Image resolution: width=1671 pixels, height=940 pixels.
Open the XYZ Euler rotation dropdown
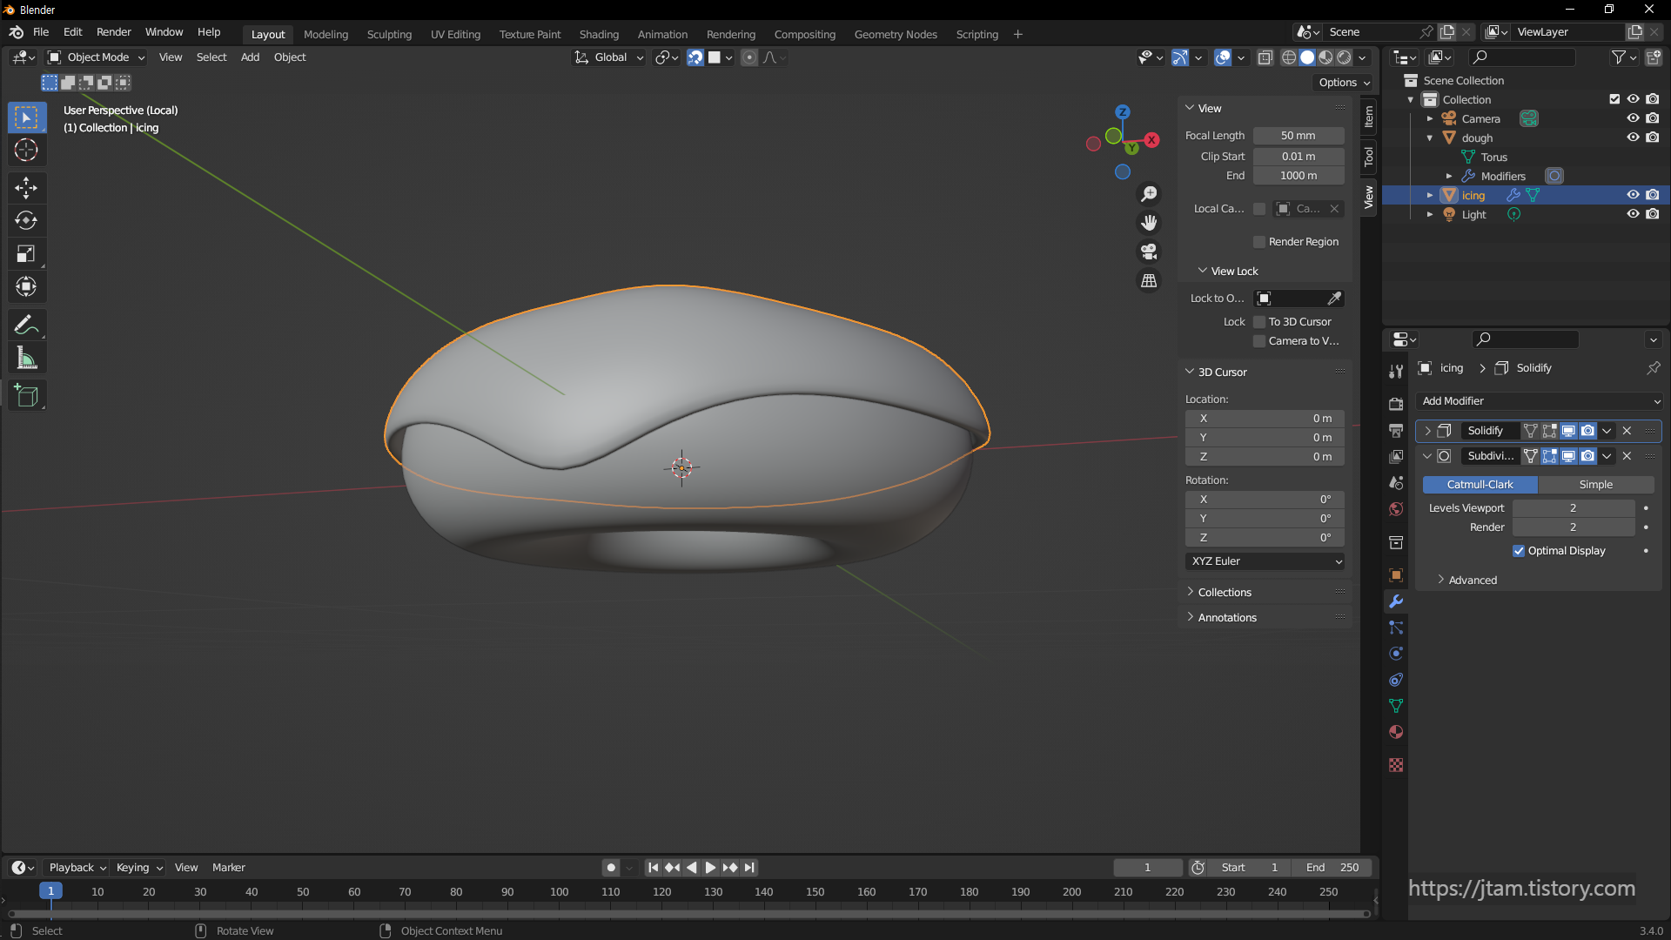coord(1265,561)
